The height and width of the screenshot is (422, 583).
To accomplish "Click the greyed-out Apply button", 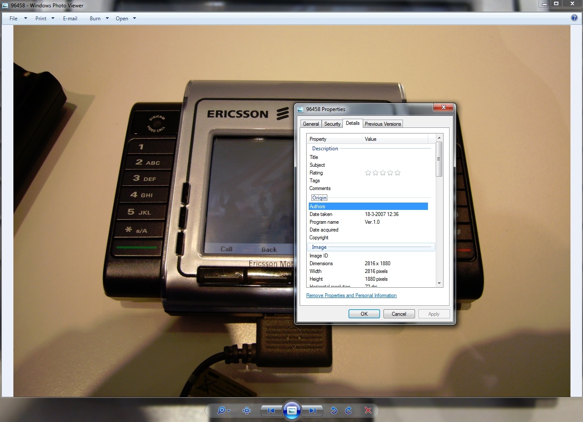I will pyautogui.click(x=434, y=314).
